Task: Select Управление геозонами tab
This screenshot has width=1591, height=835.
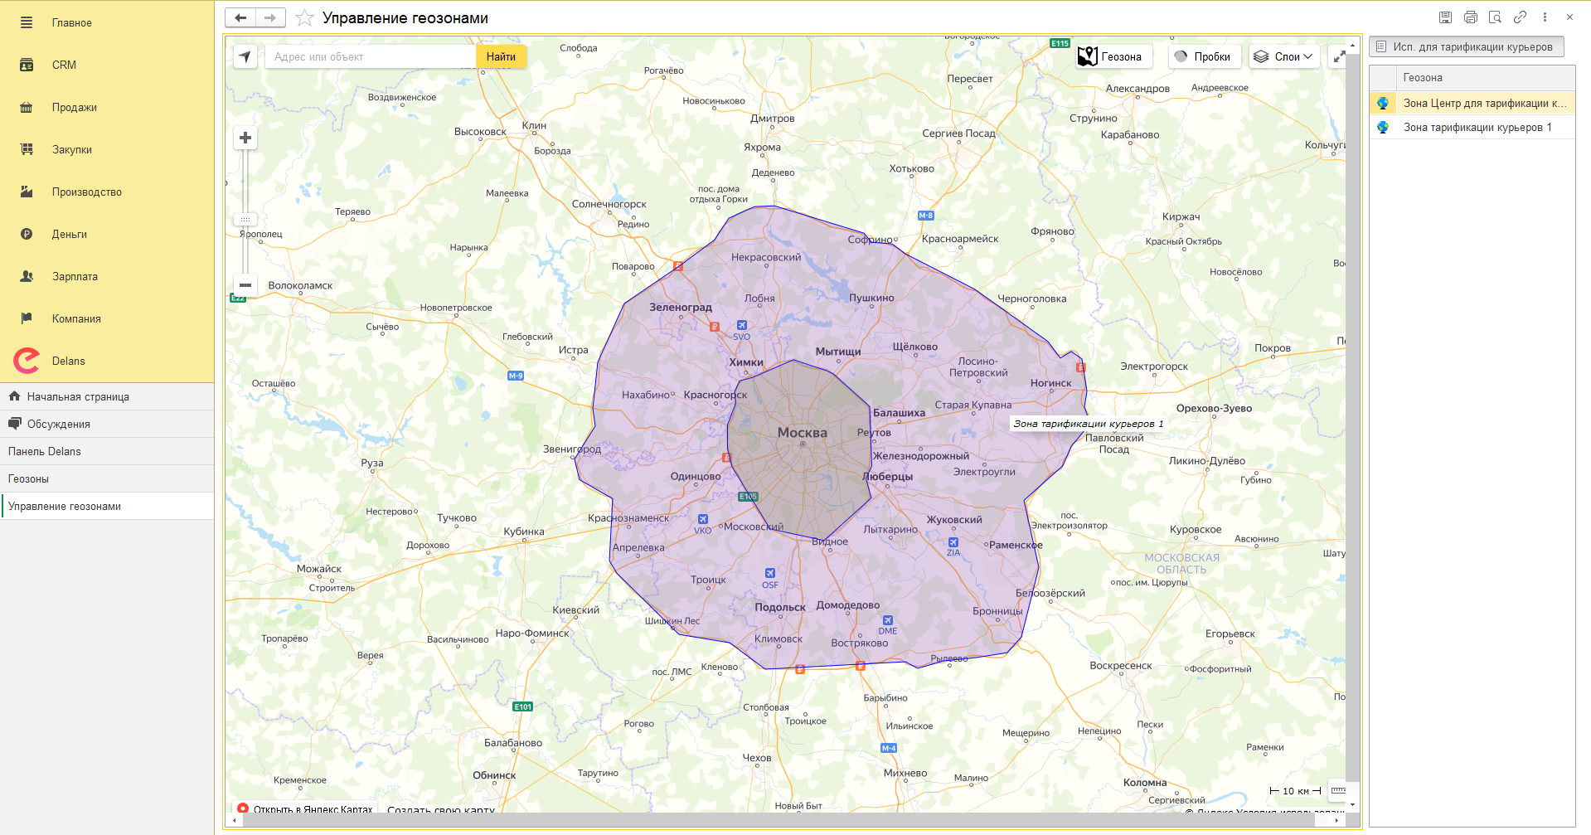Action: [107, 506]
